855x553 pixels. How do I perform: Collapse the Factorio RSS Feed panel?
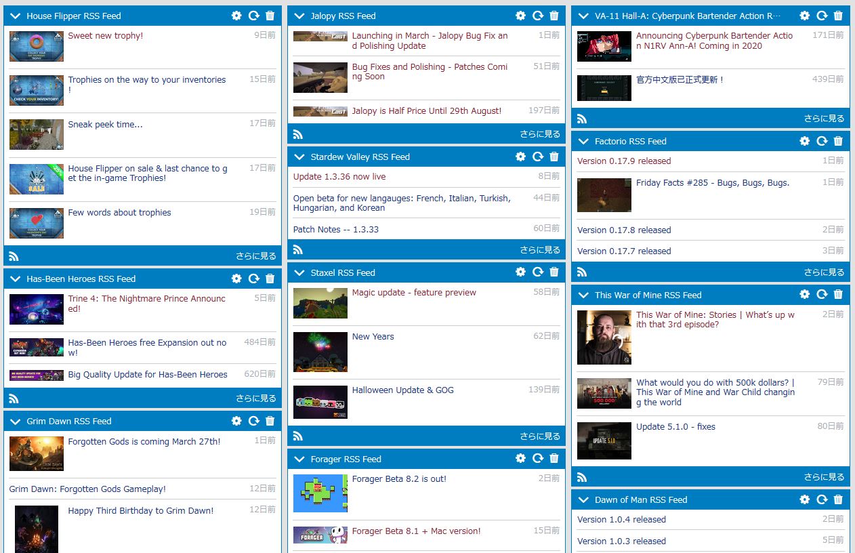[583, 141]
